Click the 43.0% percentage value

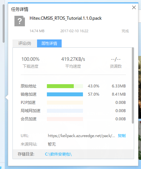pyautogui.click(x=93, y=86)
